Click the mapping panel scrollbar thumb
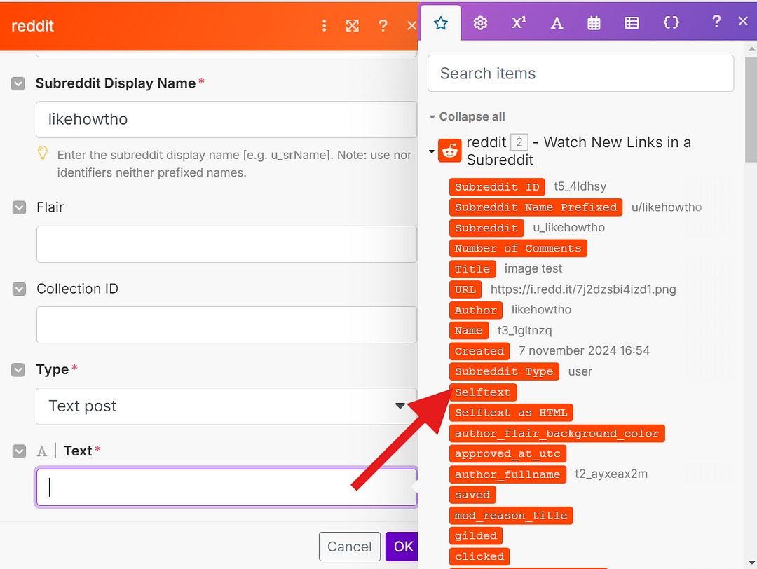757x569 pixels. [751, 109]
